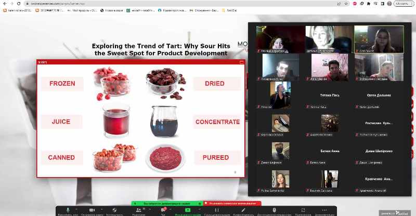Viewport: 416px width, 216px height.
Task: Open the Participants panel
Action: (x=138, y=210)
